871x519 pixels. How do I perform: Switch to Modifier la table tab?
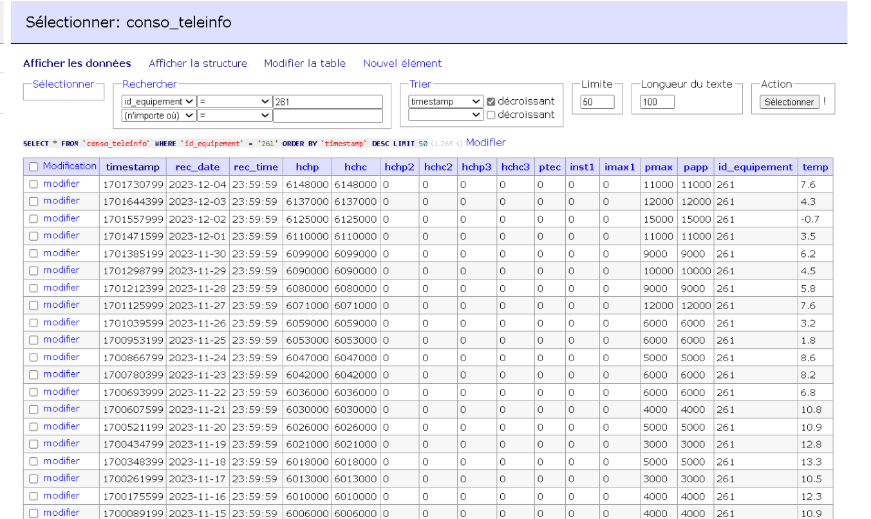pyautogui.click(x=304, y=63)
